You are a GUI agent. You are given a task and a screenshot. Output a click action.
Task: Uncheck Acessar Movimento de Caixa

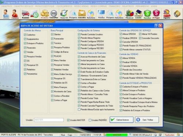[79, 57]
